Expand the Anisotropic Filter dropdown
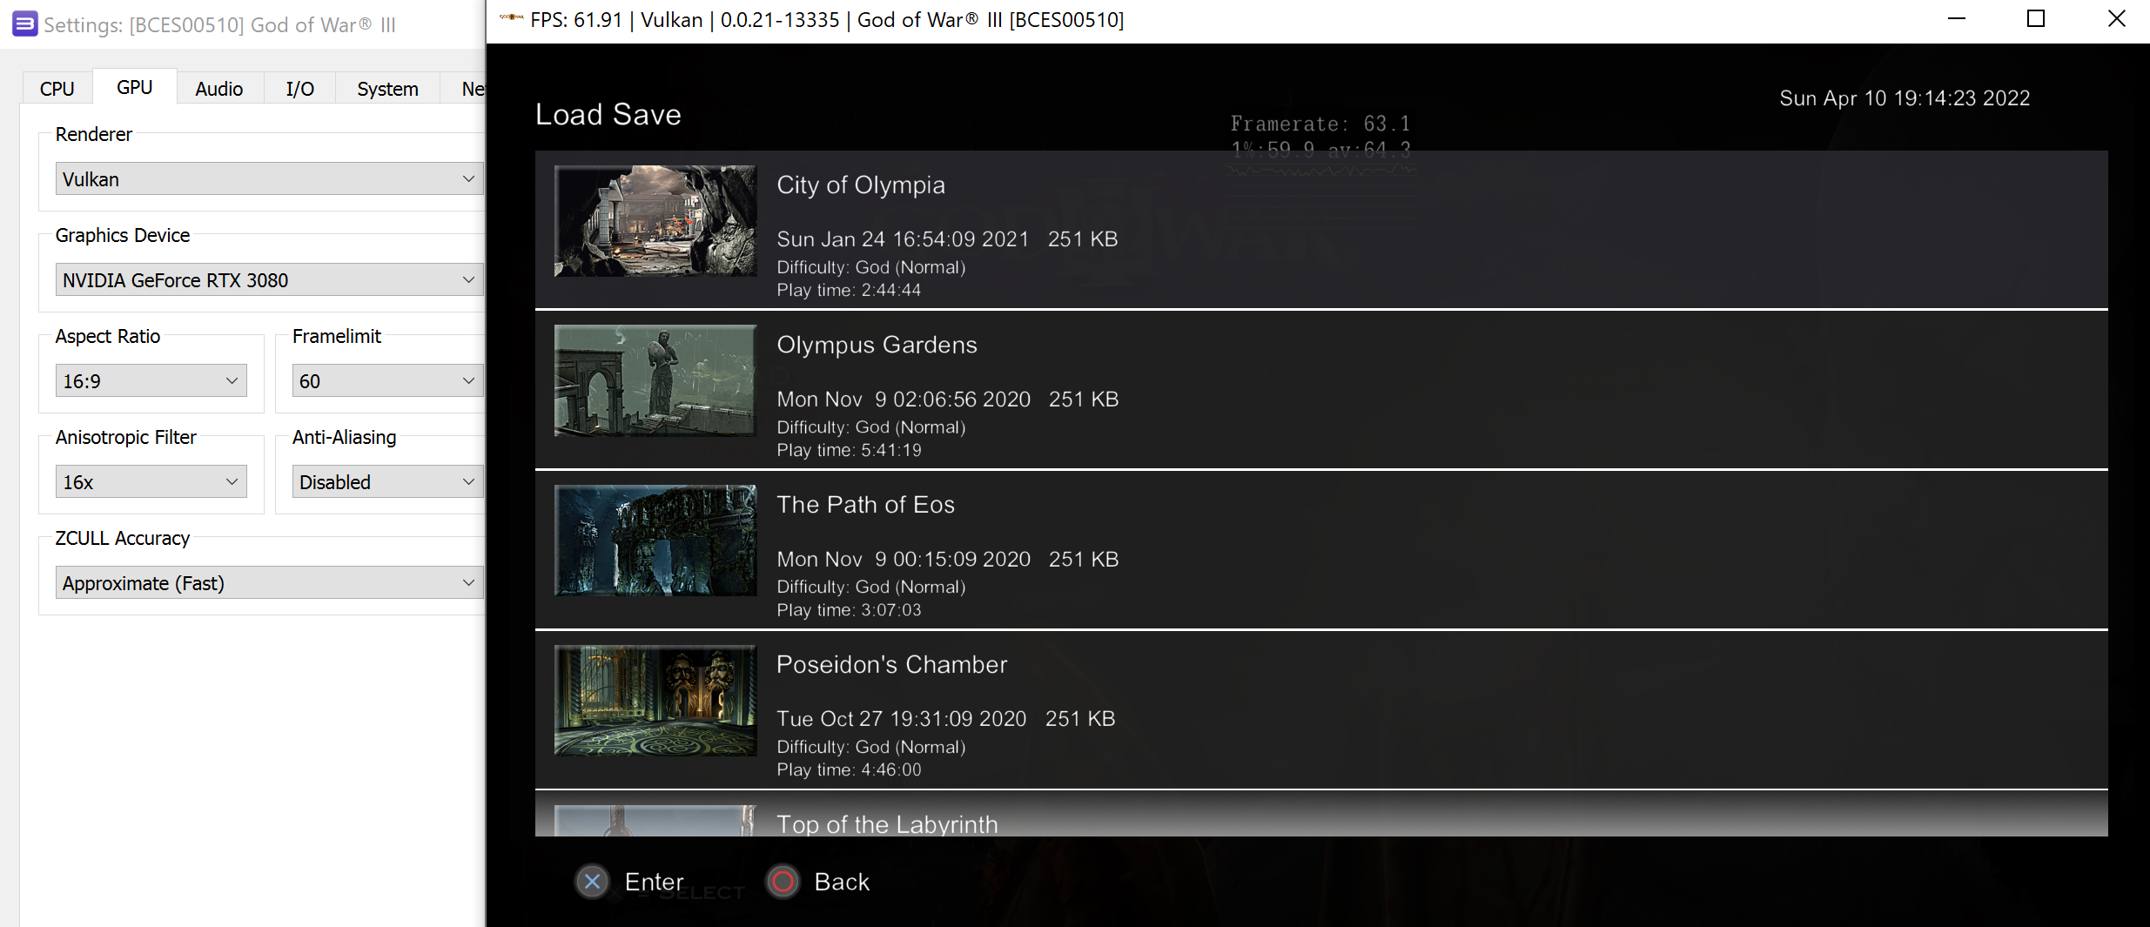 coord(151,480)
